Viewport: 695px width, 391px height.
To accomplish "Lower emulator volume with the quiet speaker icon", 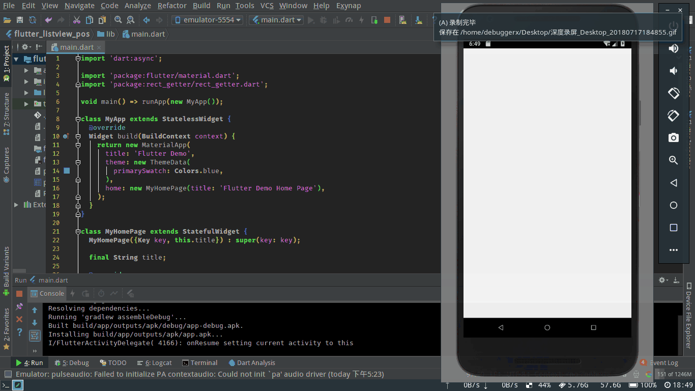I will click(674, 71).
